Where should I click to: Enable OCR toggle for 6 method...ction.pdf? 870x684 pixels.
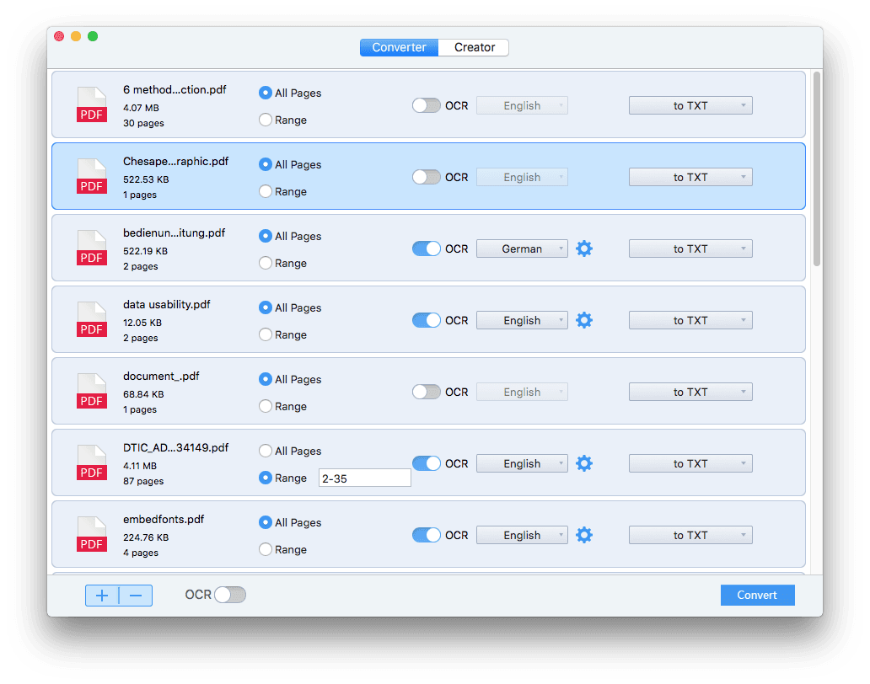coord(426,105)
